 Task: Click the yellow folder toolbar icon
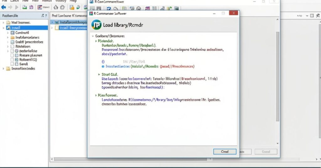tap(72, 8)
